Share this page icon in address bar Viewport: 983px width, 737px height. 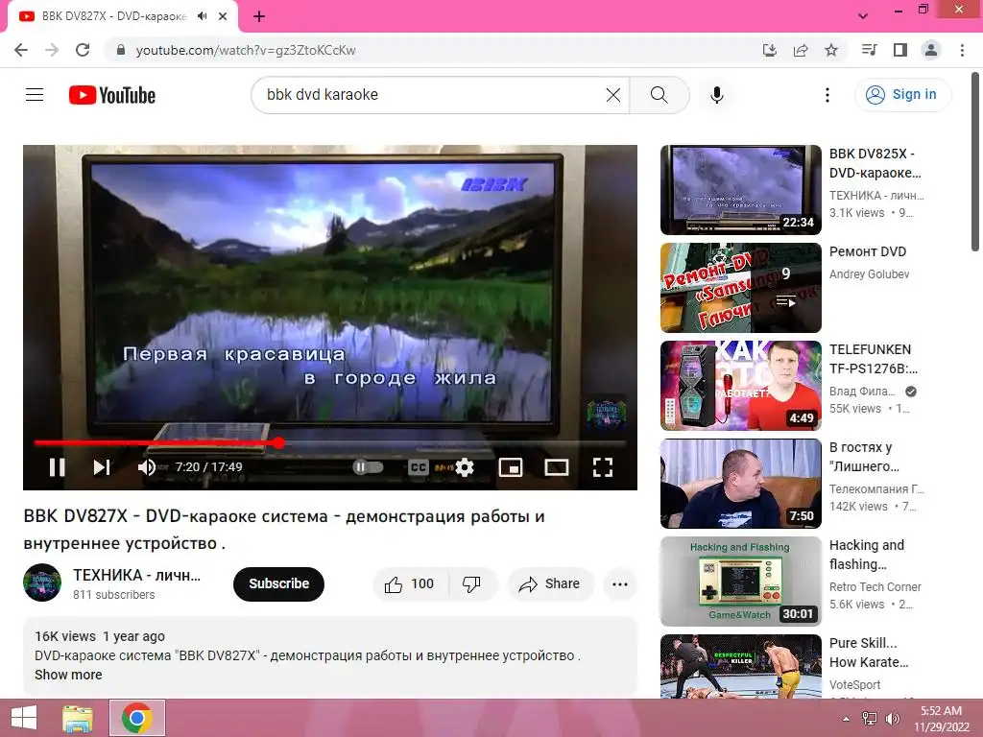point(801,50)
